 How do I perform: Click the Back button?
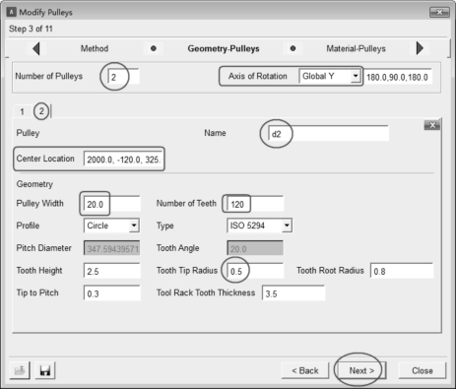click(305, 371)
